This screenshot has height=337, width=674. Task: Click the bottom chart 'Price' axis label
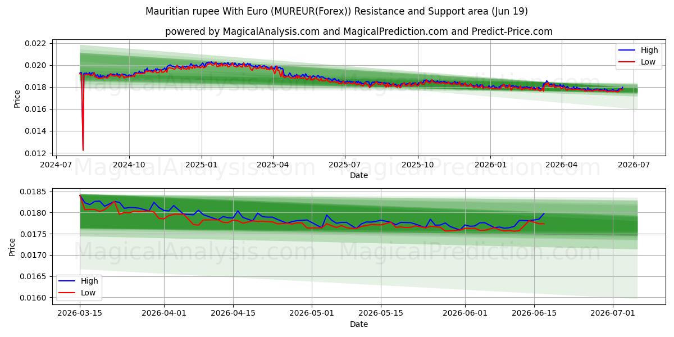[12, 247]
